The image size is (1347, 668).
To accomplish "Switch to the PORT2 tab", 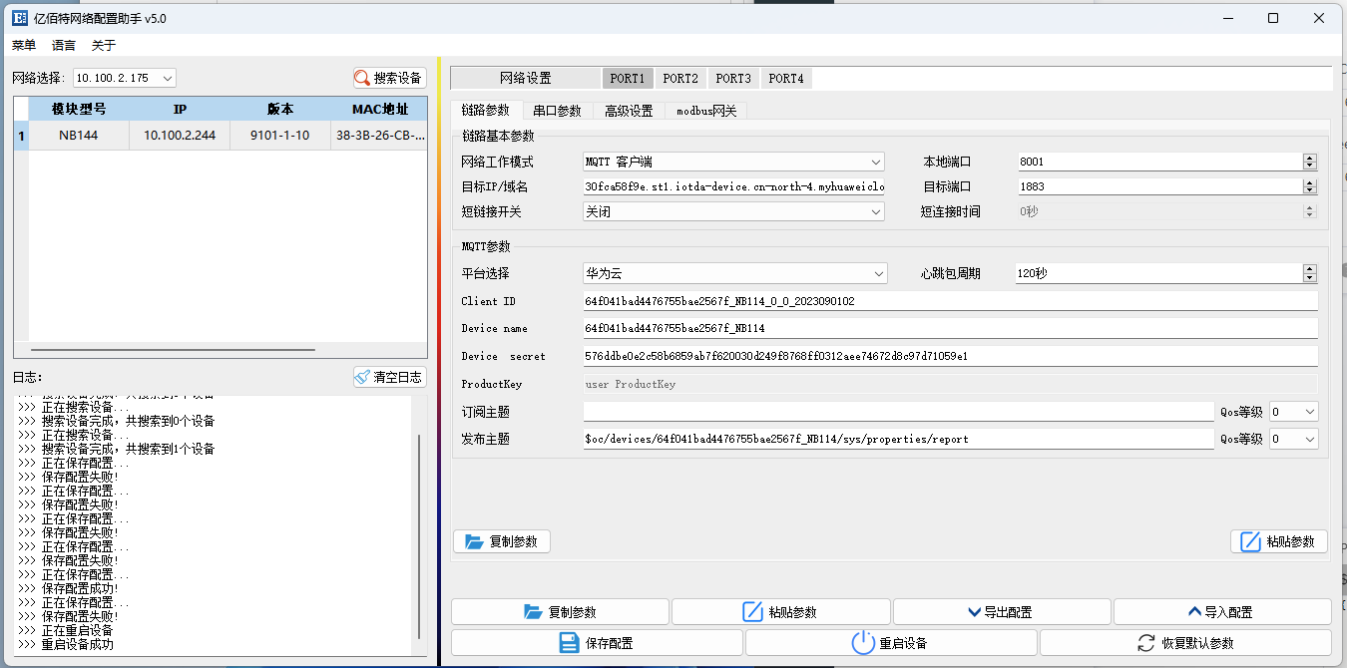I will [680, 78].
